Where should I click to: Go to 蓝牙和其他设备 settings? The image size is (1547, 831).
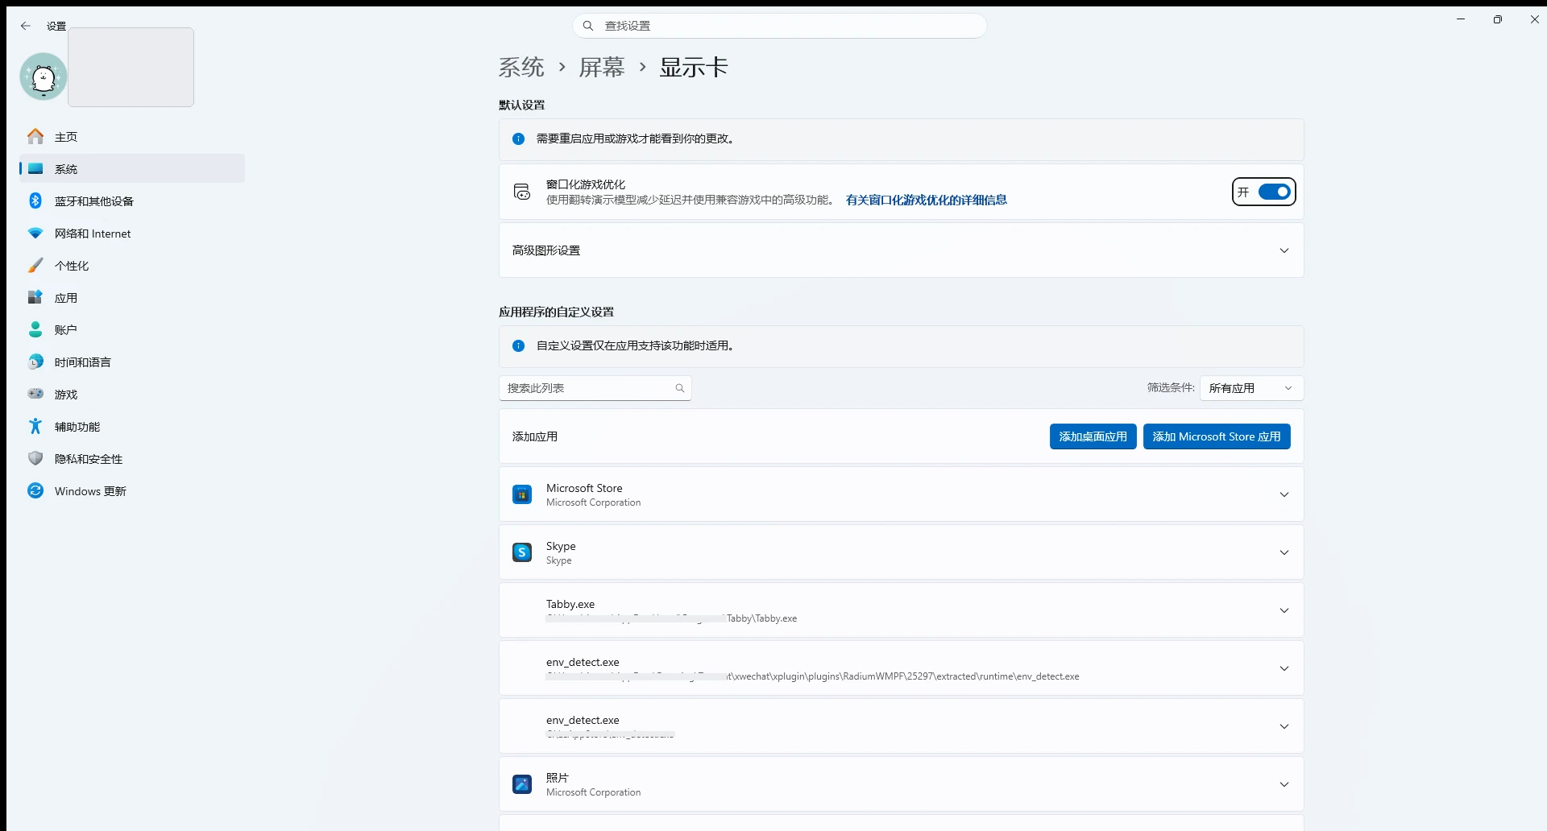coord(132,201)
